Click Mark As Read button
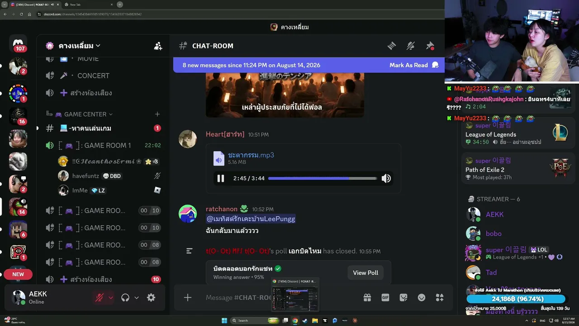 click(x=414, y=65)
